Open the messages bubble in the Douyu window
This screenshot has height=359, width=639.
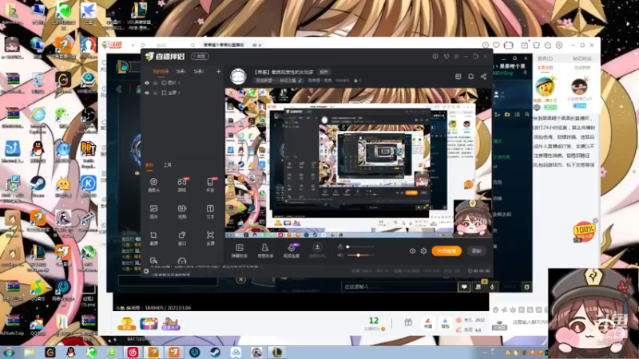pyautogui.click(x=548, y=45)
